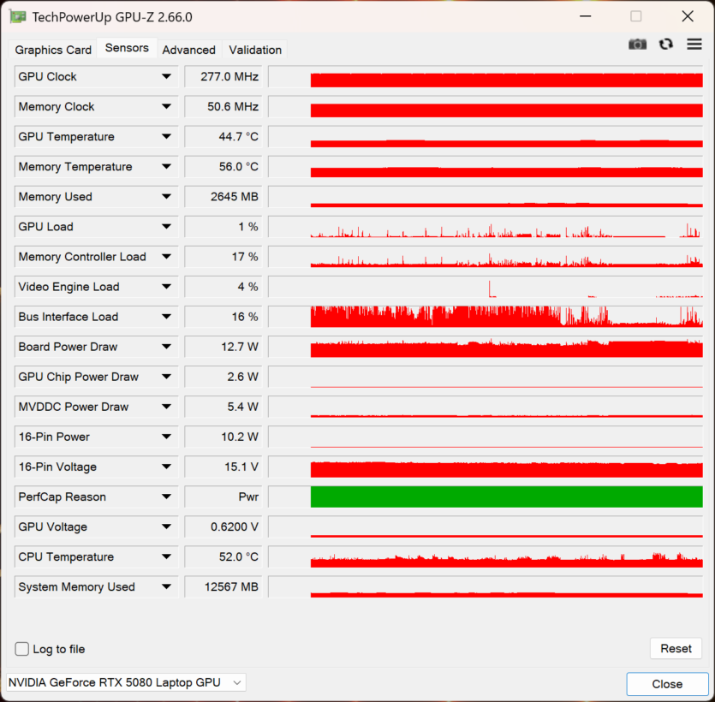Click the 0.6200 V GPU Voltage value
715x702 pixels.
(223, 527)
